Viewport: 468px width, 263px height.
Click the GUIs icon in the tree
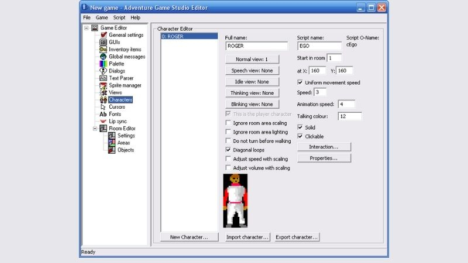[104, 42]
